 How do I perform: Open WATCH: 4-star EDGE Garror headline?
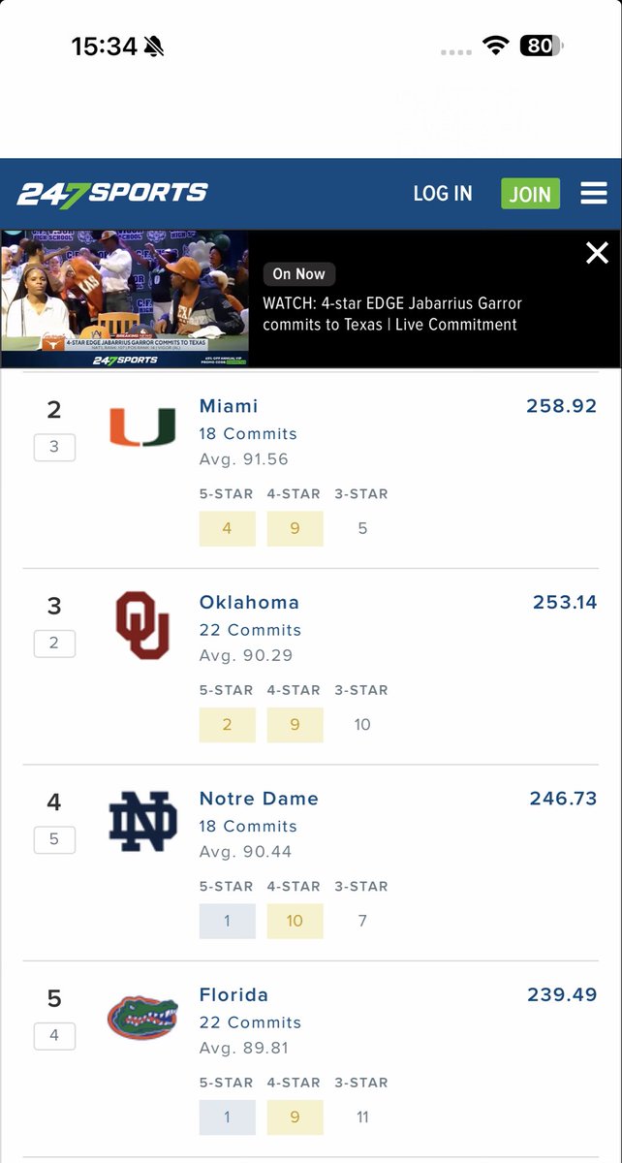point(392,314)
